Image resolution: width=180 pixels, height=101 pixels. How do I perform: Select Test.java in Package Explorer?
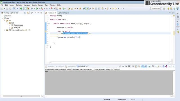17,27
